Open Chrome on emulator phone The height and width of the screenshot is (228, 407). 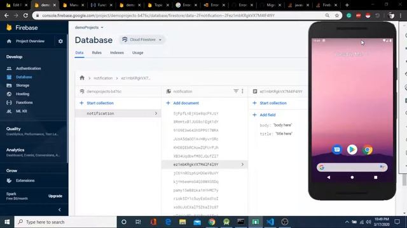(x=368, y=149)
